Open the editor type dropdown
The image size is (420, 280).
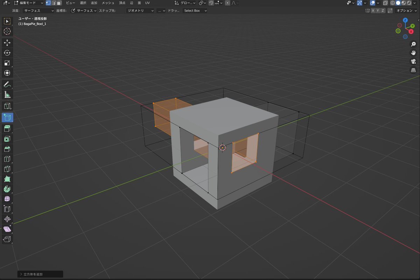7,3
